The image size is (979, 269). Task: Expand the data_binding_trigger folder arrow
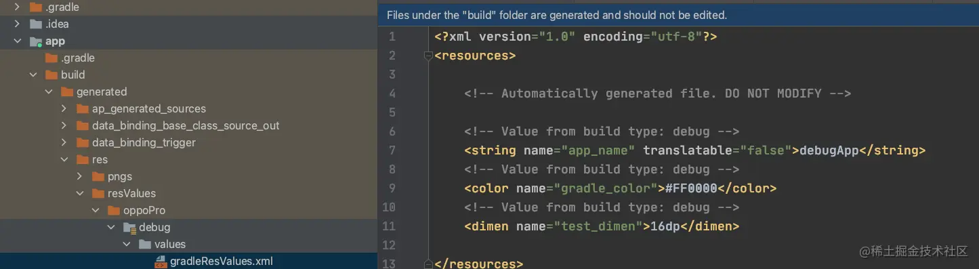pos(64,142)
